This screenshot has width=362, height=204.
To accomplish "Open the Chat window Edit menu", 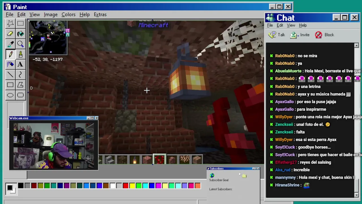I will coord(280,25).
